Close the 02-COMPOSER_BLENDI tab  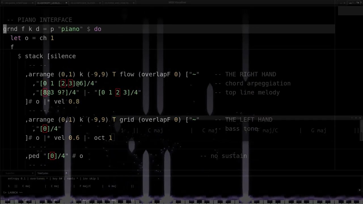pyautogui.click(x=100, y=3)
